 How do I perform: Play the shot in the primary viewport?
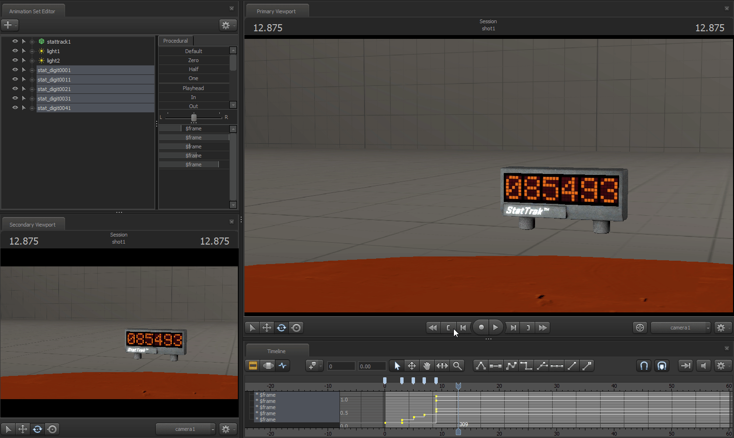[496, 327]
